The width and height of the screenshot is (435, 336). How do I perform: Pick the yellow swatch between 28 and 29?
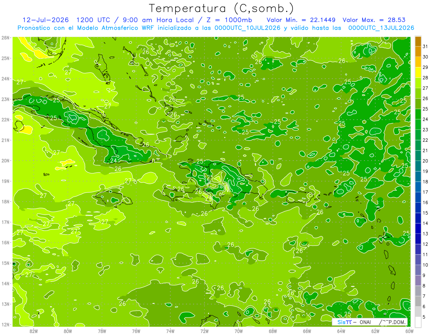pyautogui.click(x=418, y=72)
